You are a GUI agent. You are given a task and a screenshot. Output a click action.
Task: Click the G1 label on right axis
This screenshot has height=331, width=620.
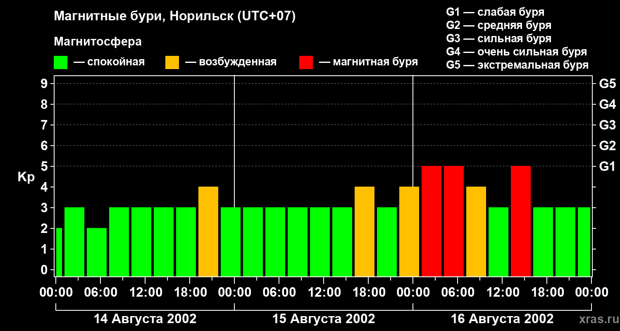click(607, 167)
